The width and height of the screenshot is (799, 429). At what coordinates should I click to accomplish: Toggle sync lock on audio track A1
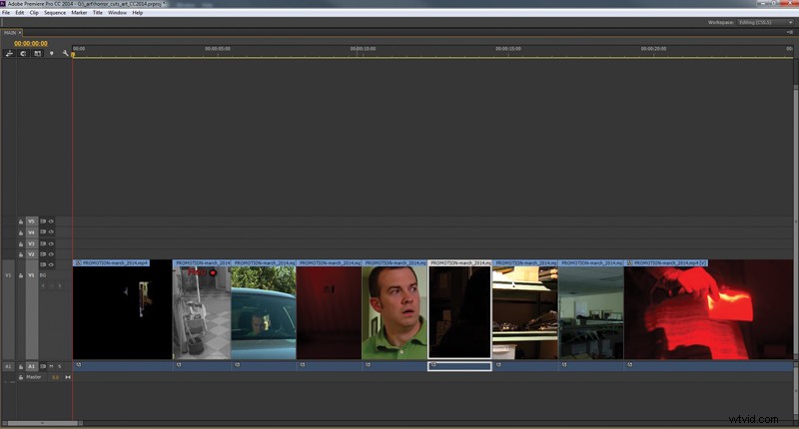coord(43,366)
